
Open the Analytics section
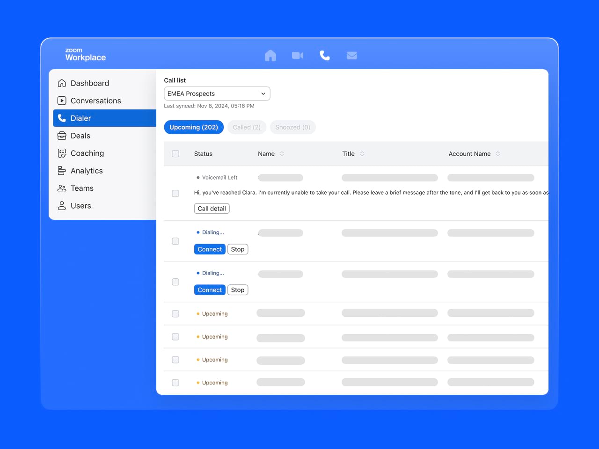pyautogui.click(x=87, y=171)
